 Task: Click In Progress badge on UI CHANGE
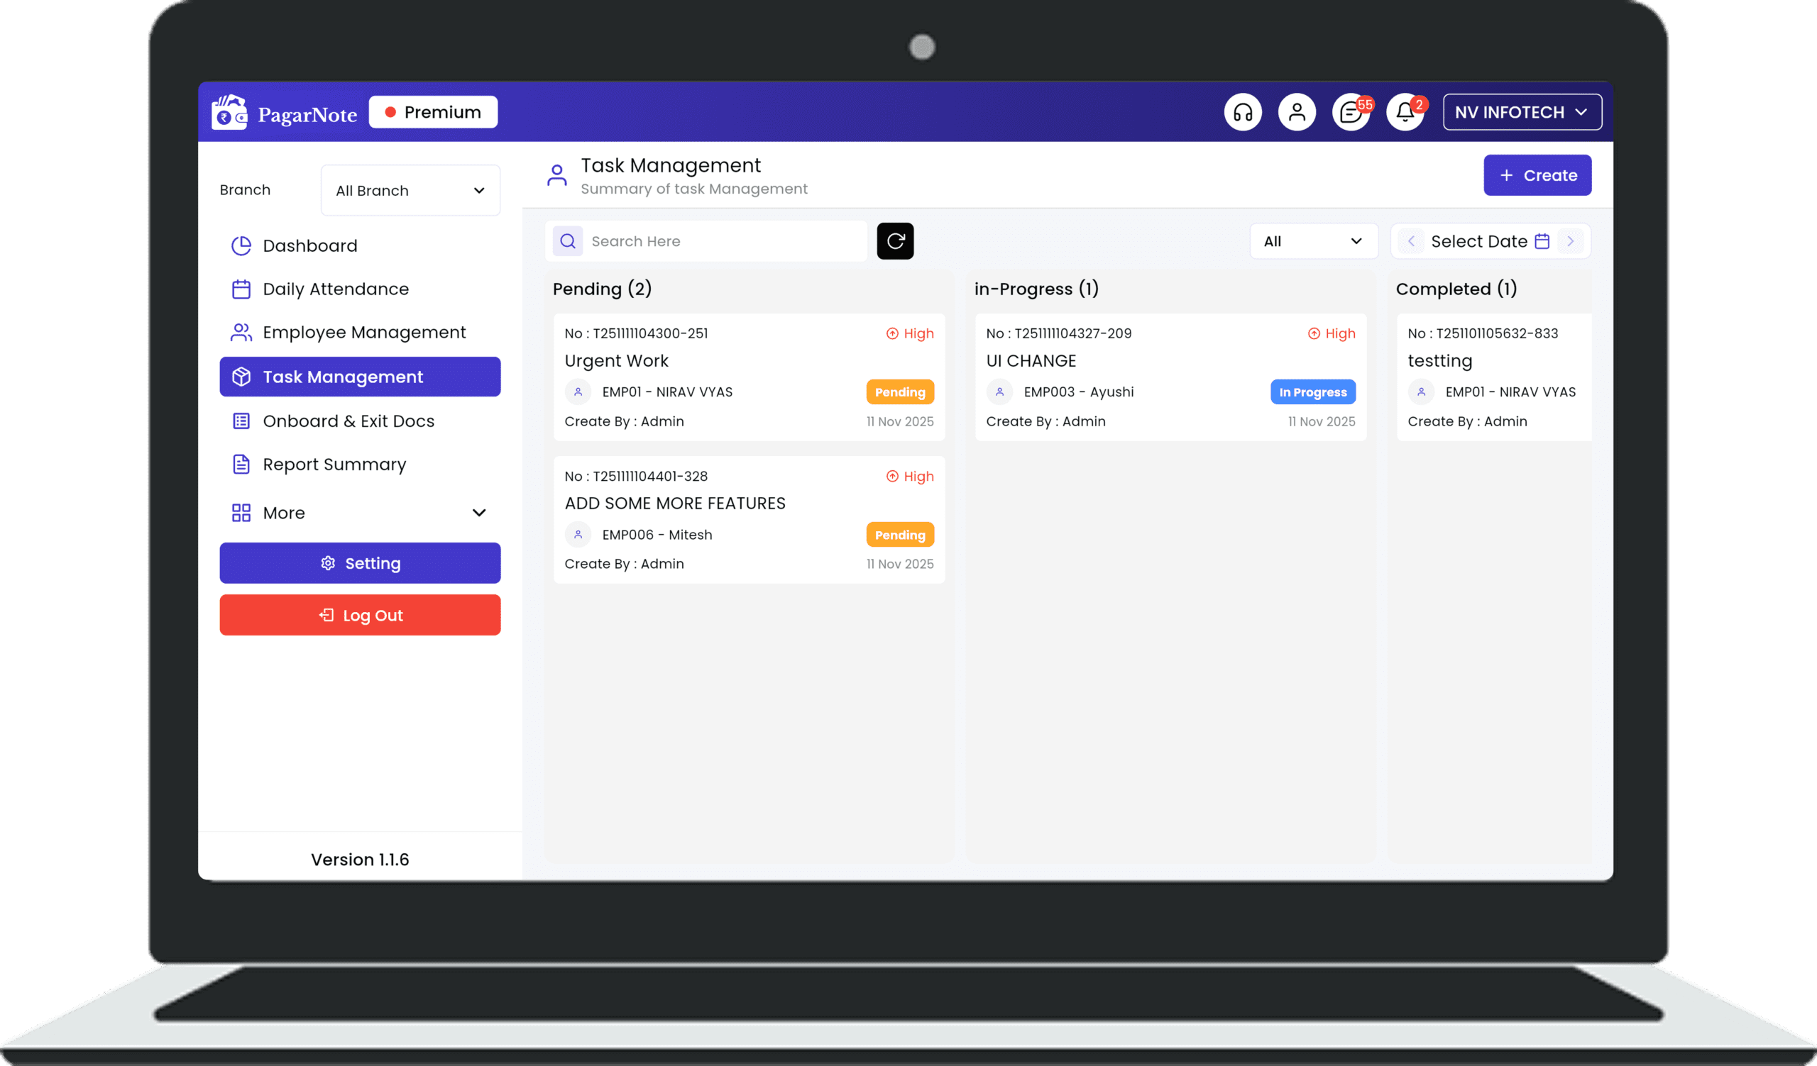(1313, 392)
